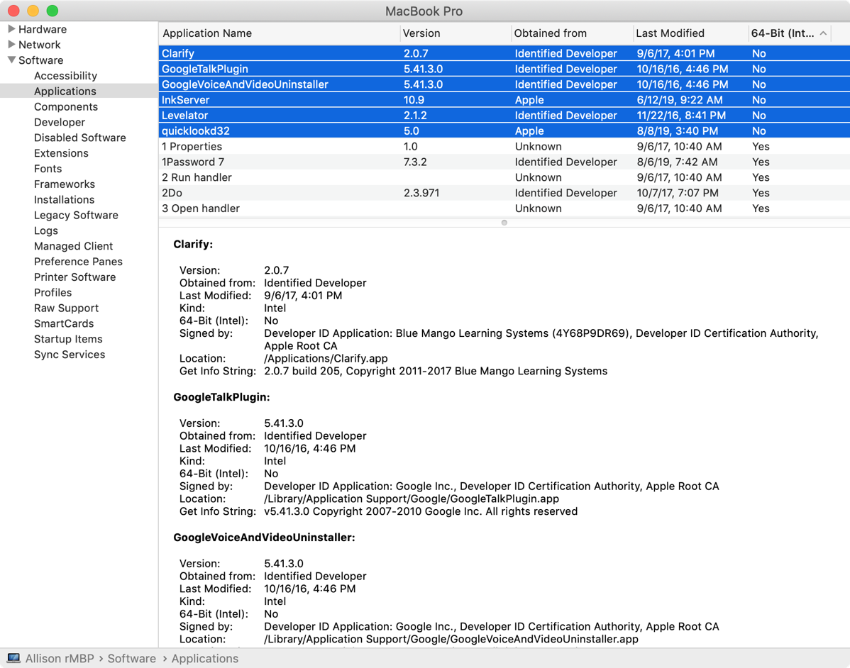Click the Levelator row in the table
The height and width of the screenshot is (668, 850).
coord(184,116)
